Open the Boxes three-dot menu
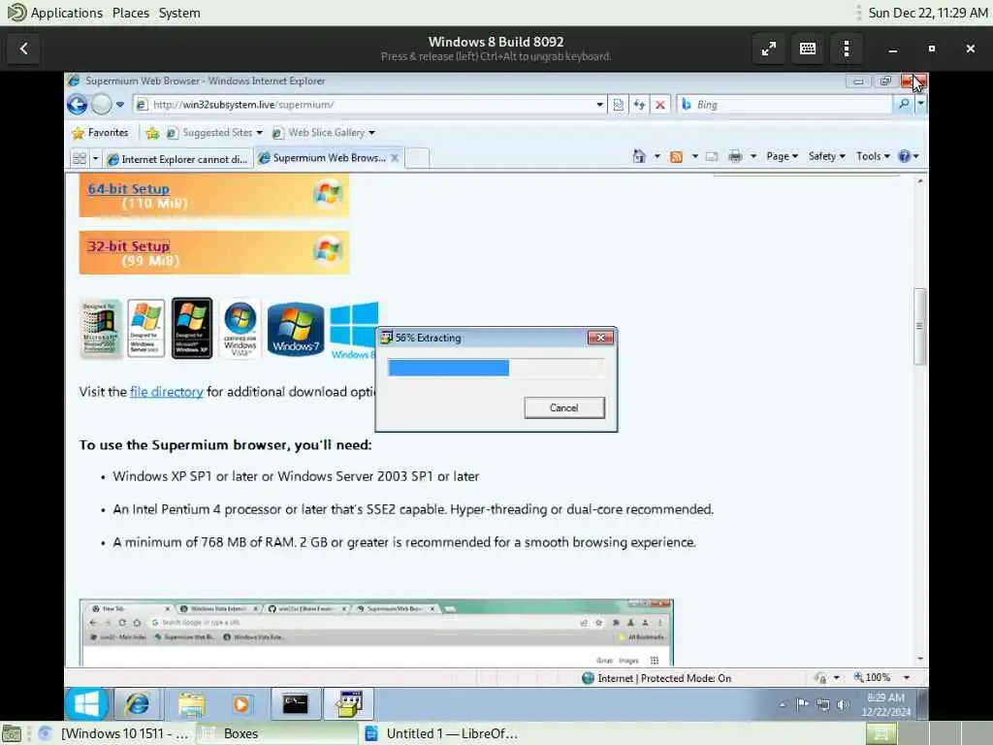Screen dimensions: 993x745 pos(847,49)
